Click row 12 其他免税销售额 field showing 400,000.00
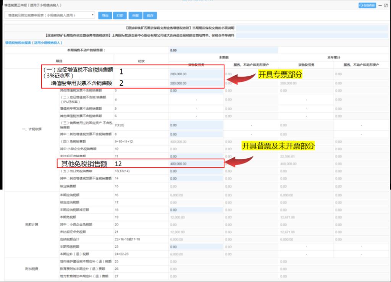 (195, 164)
